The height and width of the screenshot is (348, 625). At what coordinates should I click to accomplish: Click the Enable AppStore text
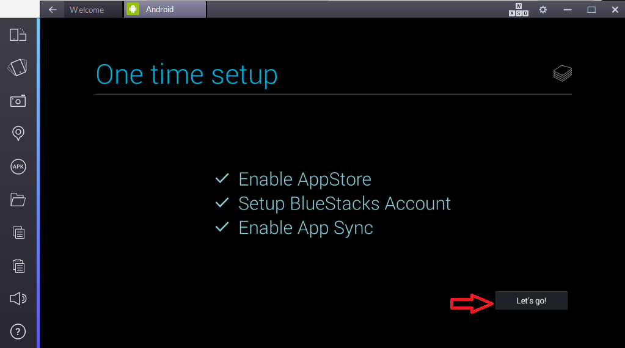click(x=304, y=179)
